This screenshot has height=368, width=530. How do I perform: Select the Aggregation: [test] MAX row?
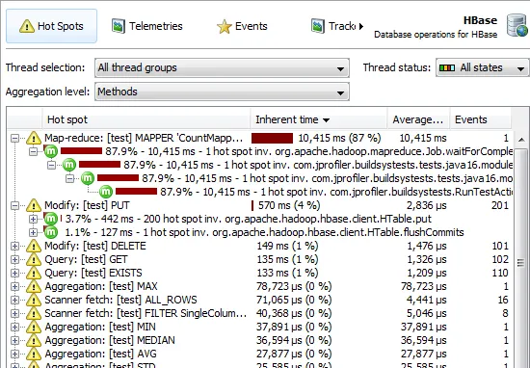tap(260, 286)
